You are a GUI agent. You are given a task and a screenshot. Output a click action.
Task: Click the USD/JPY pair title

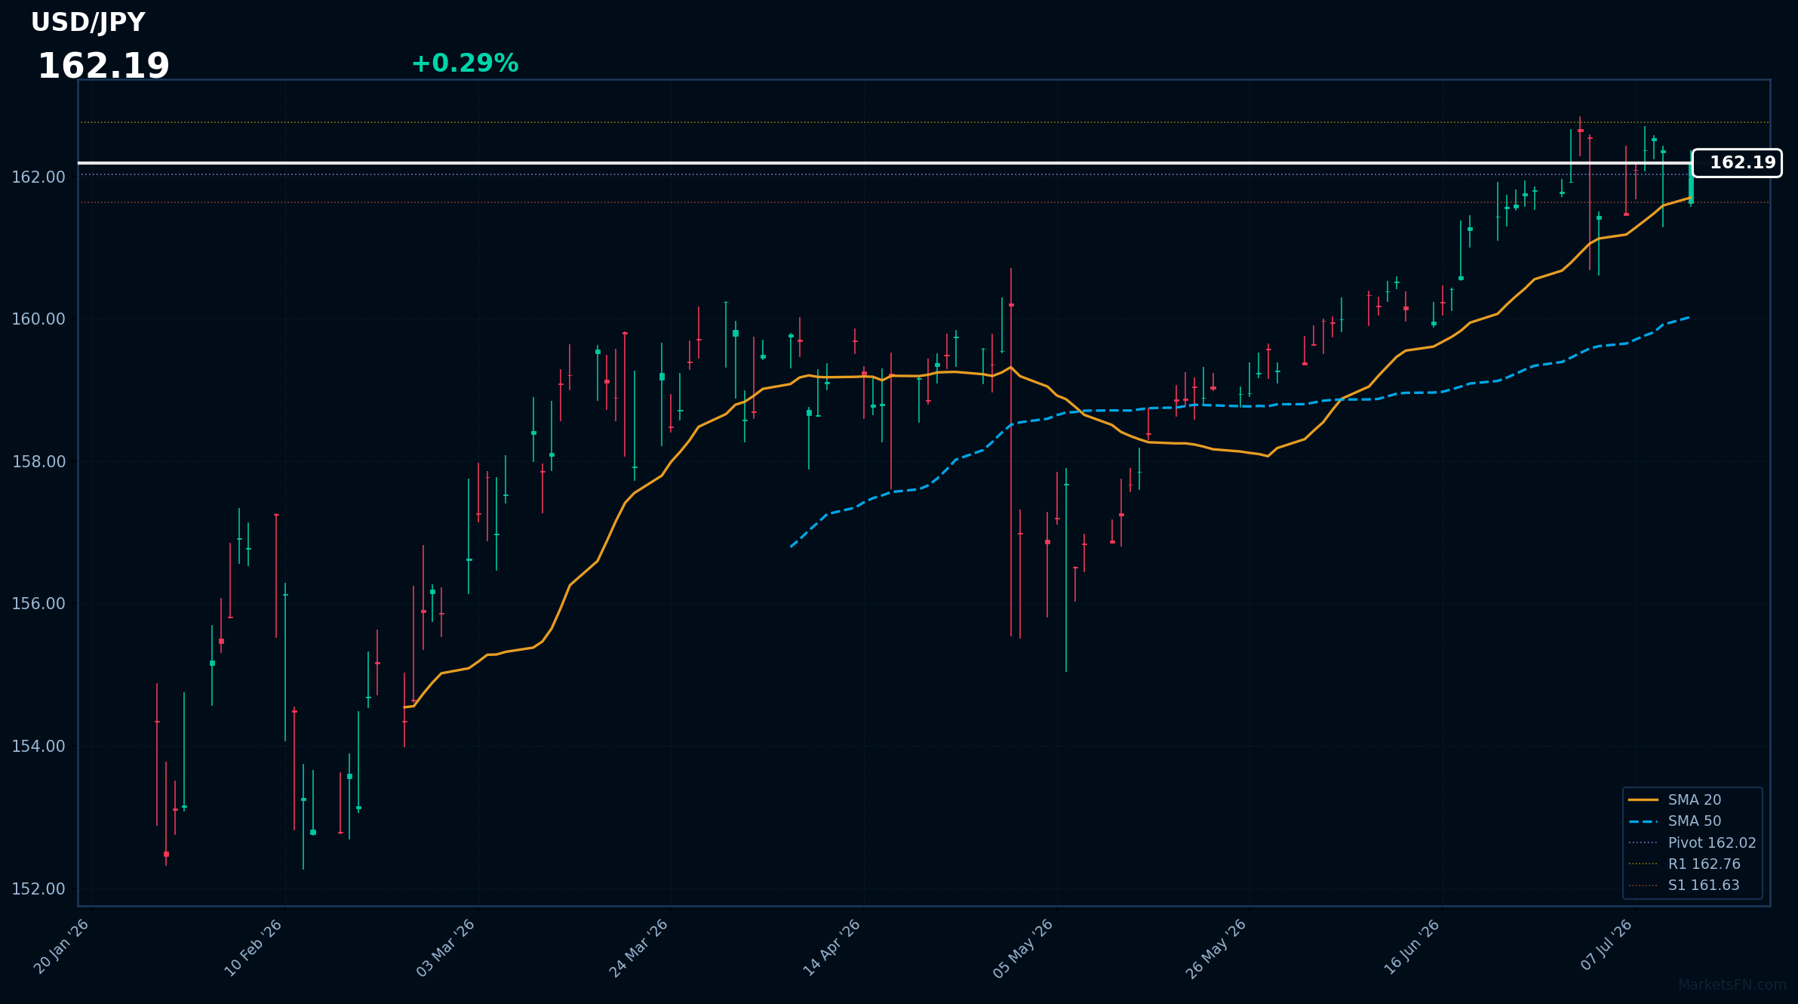[x=88, y=23]
